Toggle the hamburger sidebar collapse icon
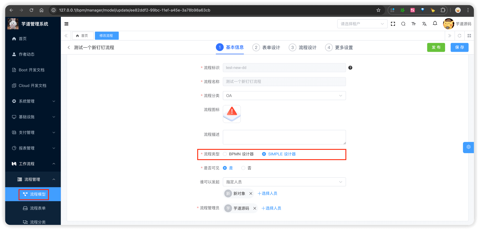479x230 pixels. point(66,24)
